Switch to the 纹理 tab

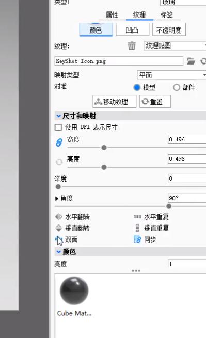point(139,15)
